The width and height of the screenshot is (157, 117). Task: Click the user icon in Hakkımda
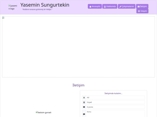105,7
